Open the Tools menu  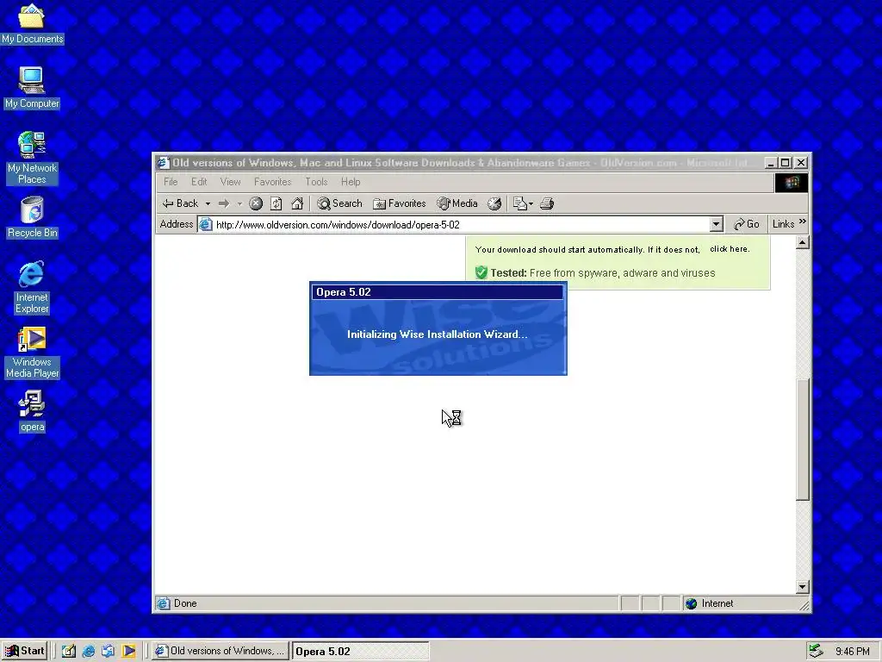[x=316, y=182]
